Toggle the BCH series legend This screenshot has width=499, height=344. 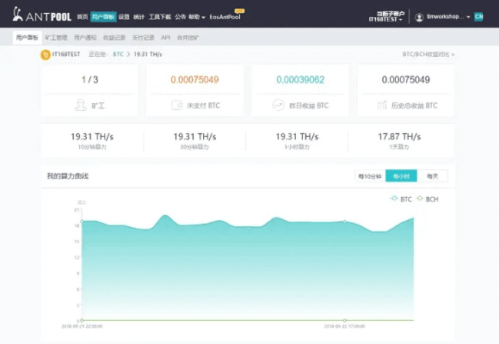[428, 200]
